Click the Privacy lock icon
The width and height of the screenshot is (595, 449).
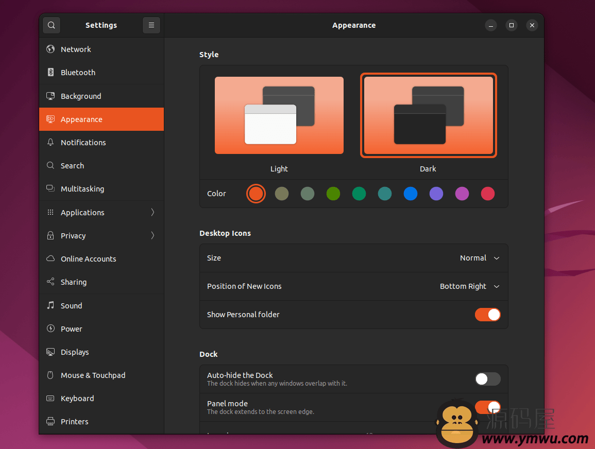pos(50,235)
